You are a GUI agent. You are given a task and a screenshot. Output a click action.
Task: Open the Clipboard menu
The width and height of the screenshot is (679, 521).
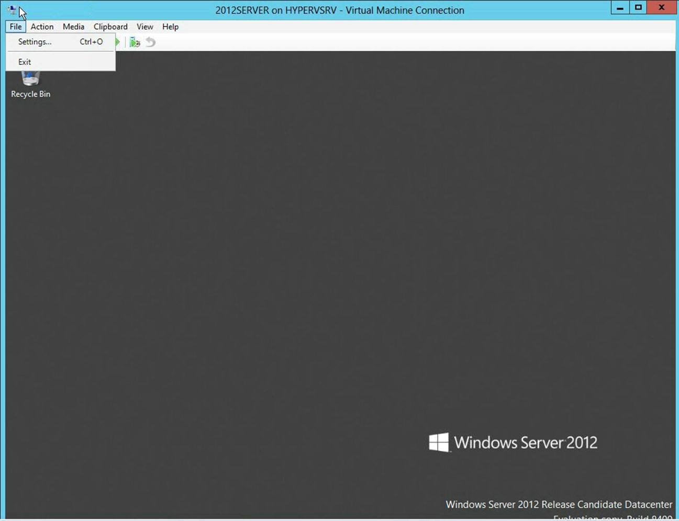[110, 27]
